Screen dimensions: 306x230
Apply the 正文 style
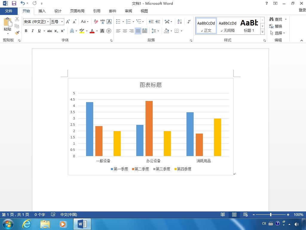(206, 26)
